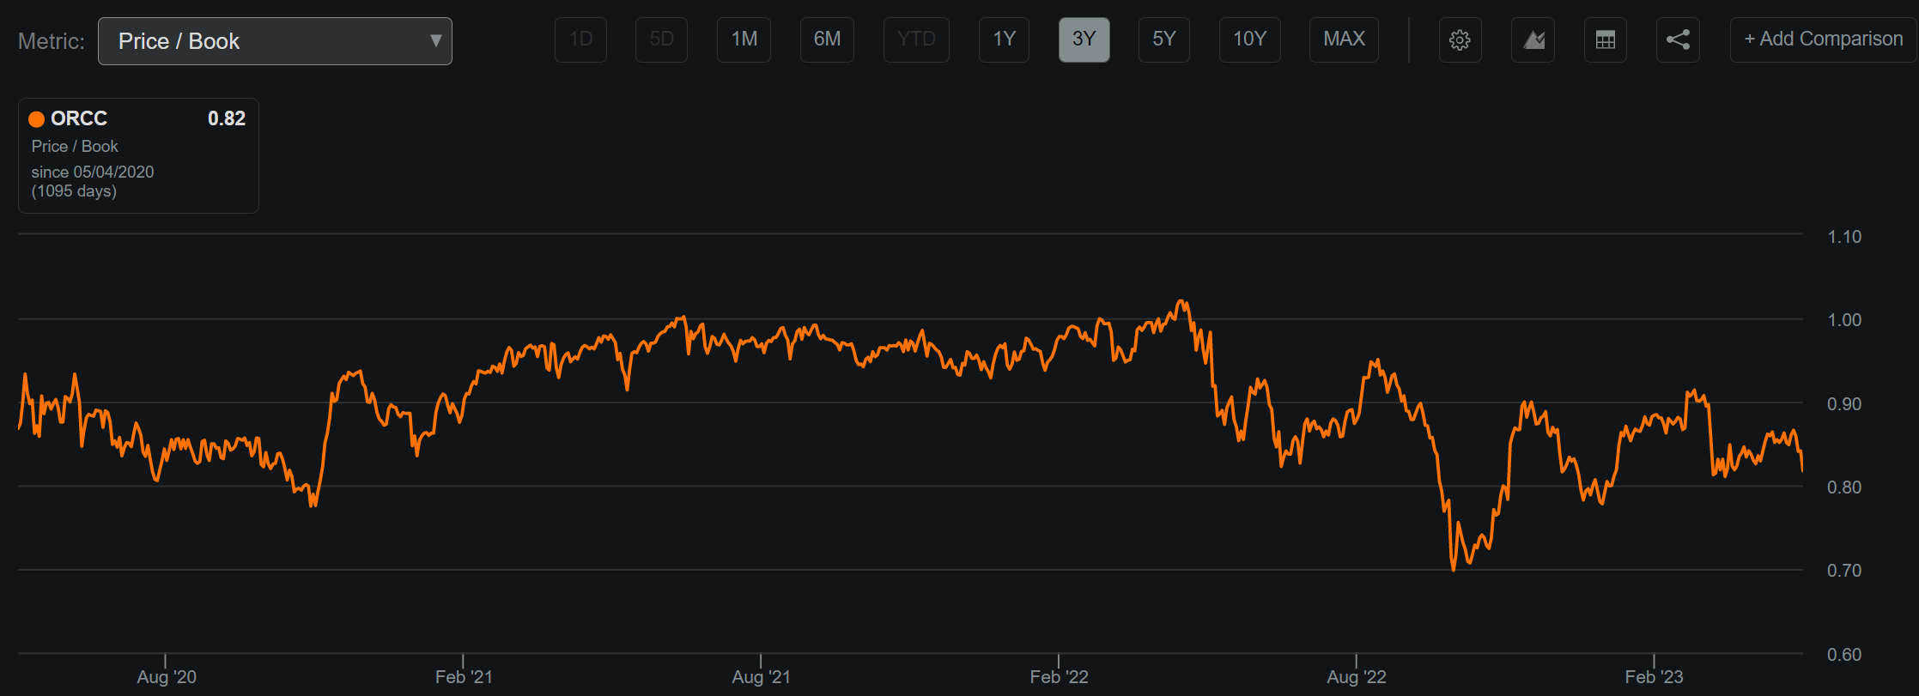Screen dimensions: 1919x696
Task: Open the Price / Book metric dropdown
Action: [275, 41]
